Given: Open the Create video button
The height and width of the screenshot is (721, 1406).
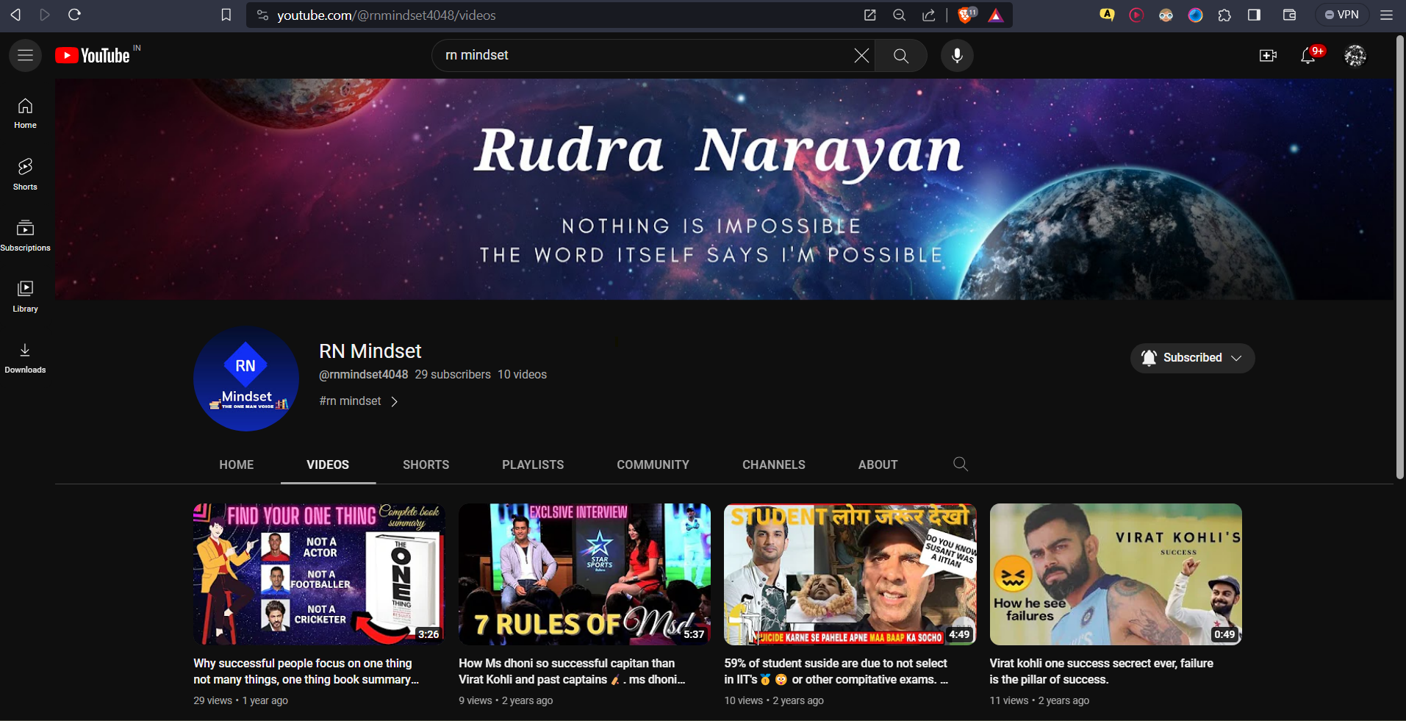Looking at the screenshot, I should pos(1268,55).
